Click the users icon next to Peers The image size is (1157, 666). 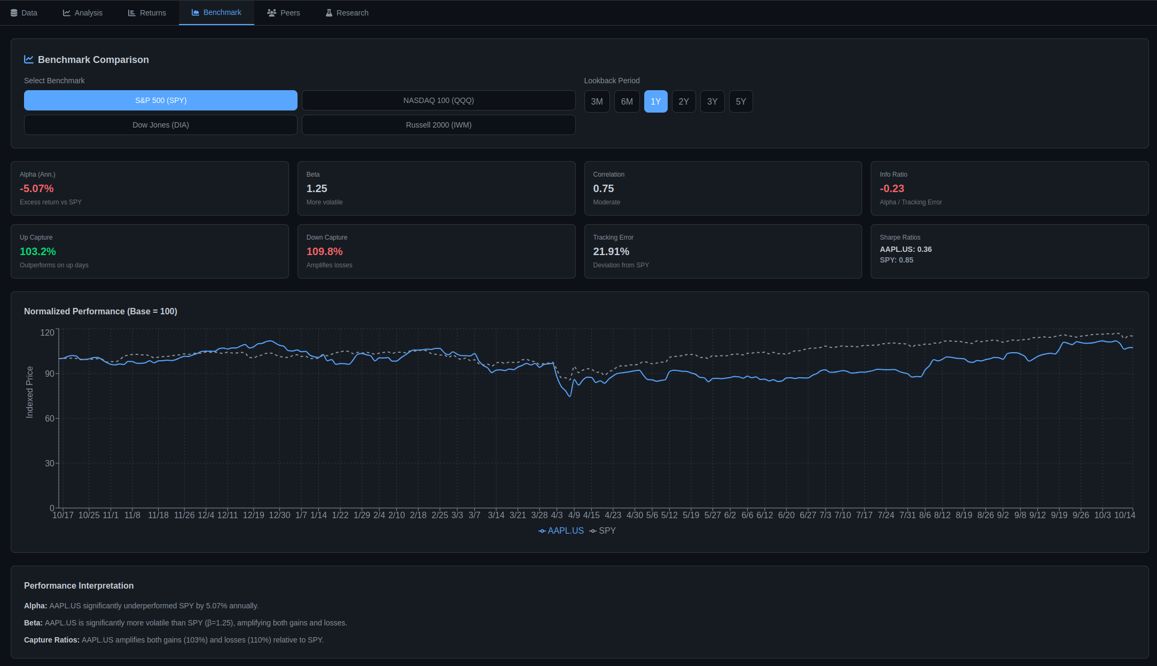point(271,12)
